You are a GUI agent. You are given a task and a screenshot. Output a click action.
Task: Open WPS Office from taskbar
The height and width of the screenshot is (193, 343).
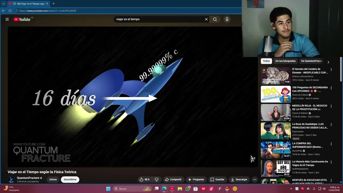point(203,189)
